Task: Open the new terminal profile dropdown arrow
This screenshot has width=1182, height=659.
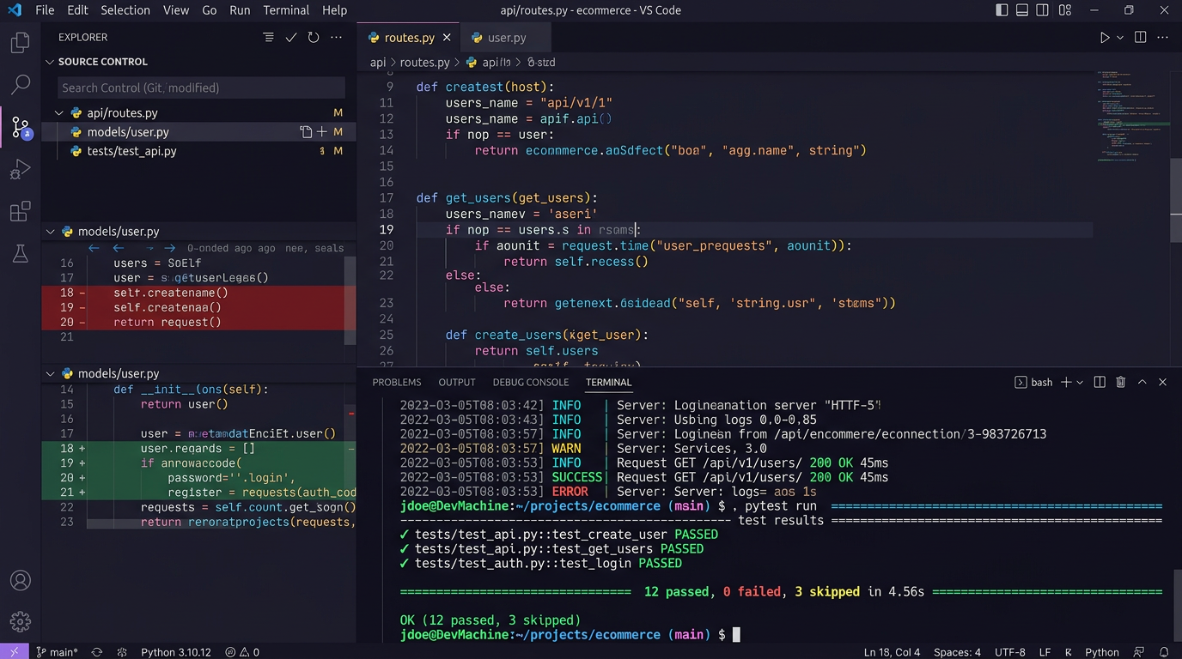Action: coord(1080,382)
